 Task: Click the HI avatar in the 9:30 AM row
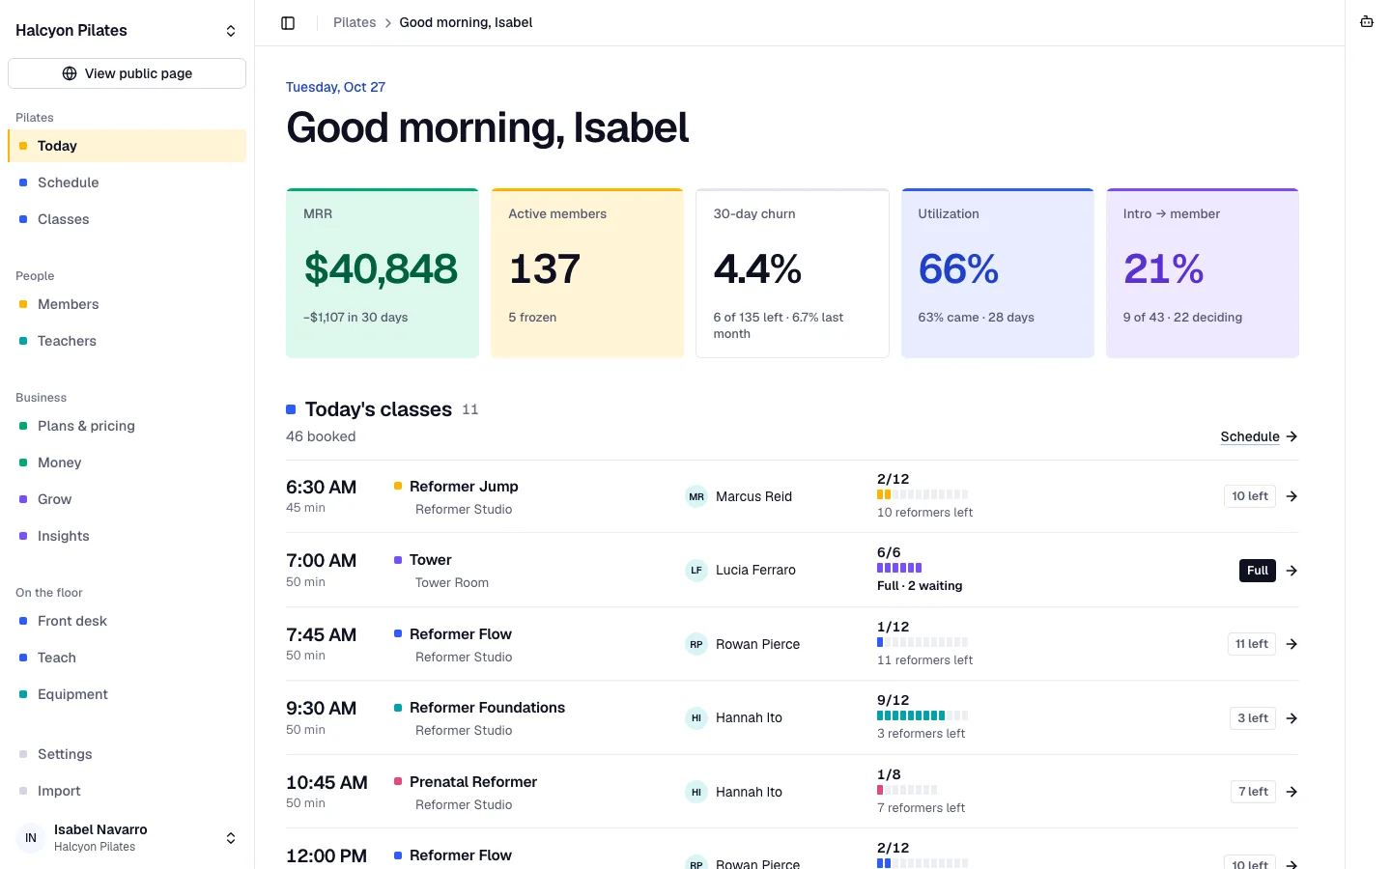[696, 718]
